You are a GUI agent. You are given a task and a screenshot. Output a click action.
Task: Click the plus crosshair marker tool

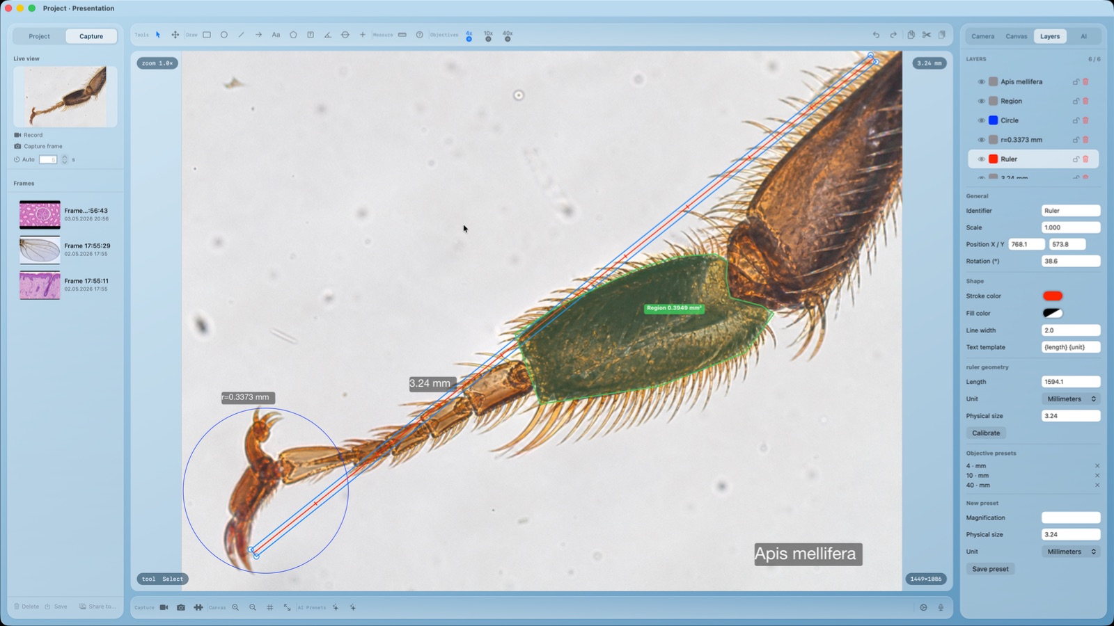(363, 35)
